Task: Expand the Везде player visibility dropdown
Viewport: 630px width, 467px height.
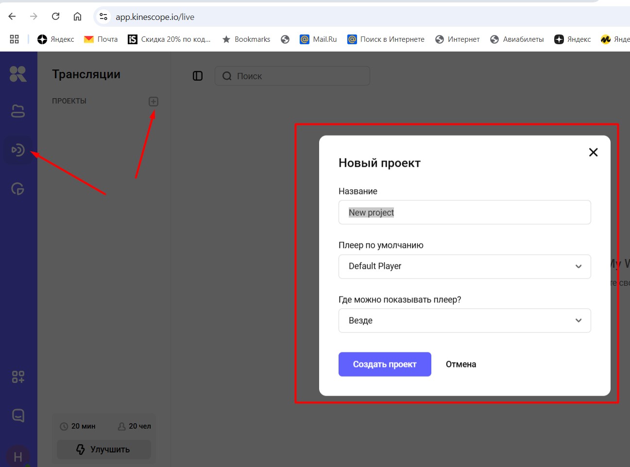Action: click(x=464, y=321)
